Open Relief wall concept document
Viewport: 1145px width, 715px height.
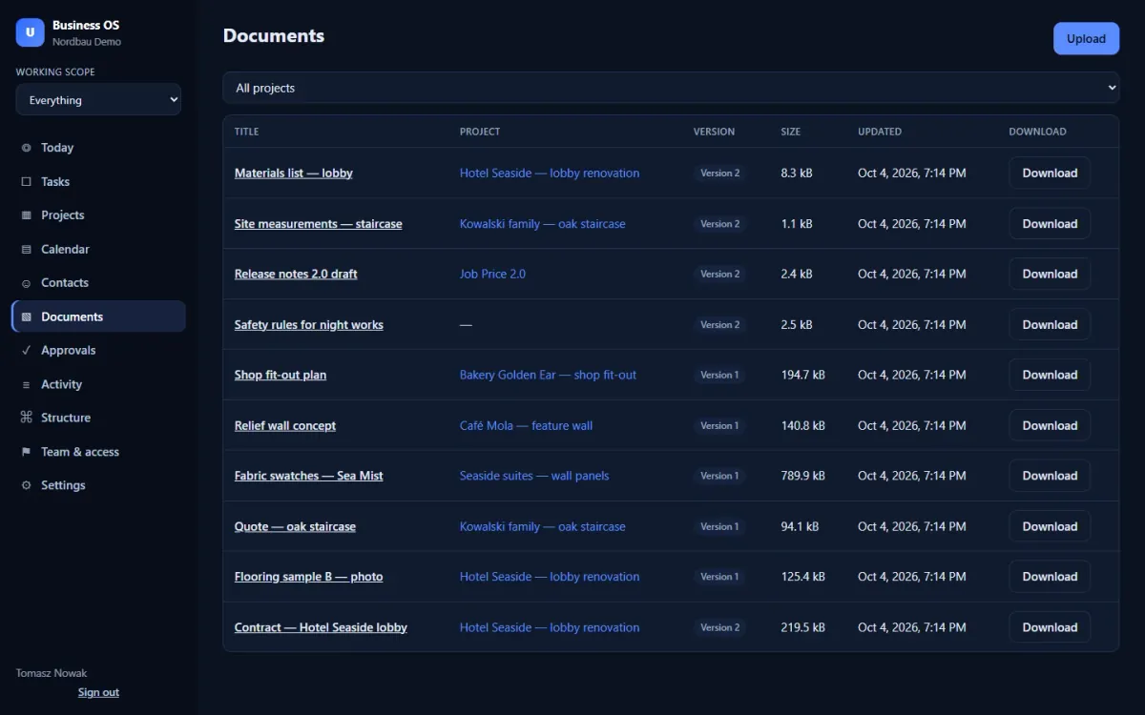[285, 426]
